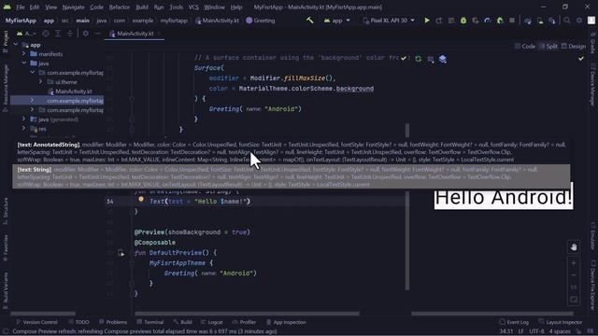Viewport: 598px width, 336px height.
Task: Open the SDK Manager toolbar icon
Action: (x=552, y=21)
